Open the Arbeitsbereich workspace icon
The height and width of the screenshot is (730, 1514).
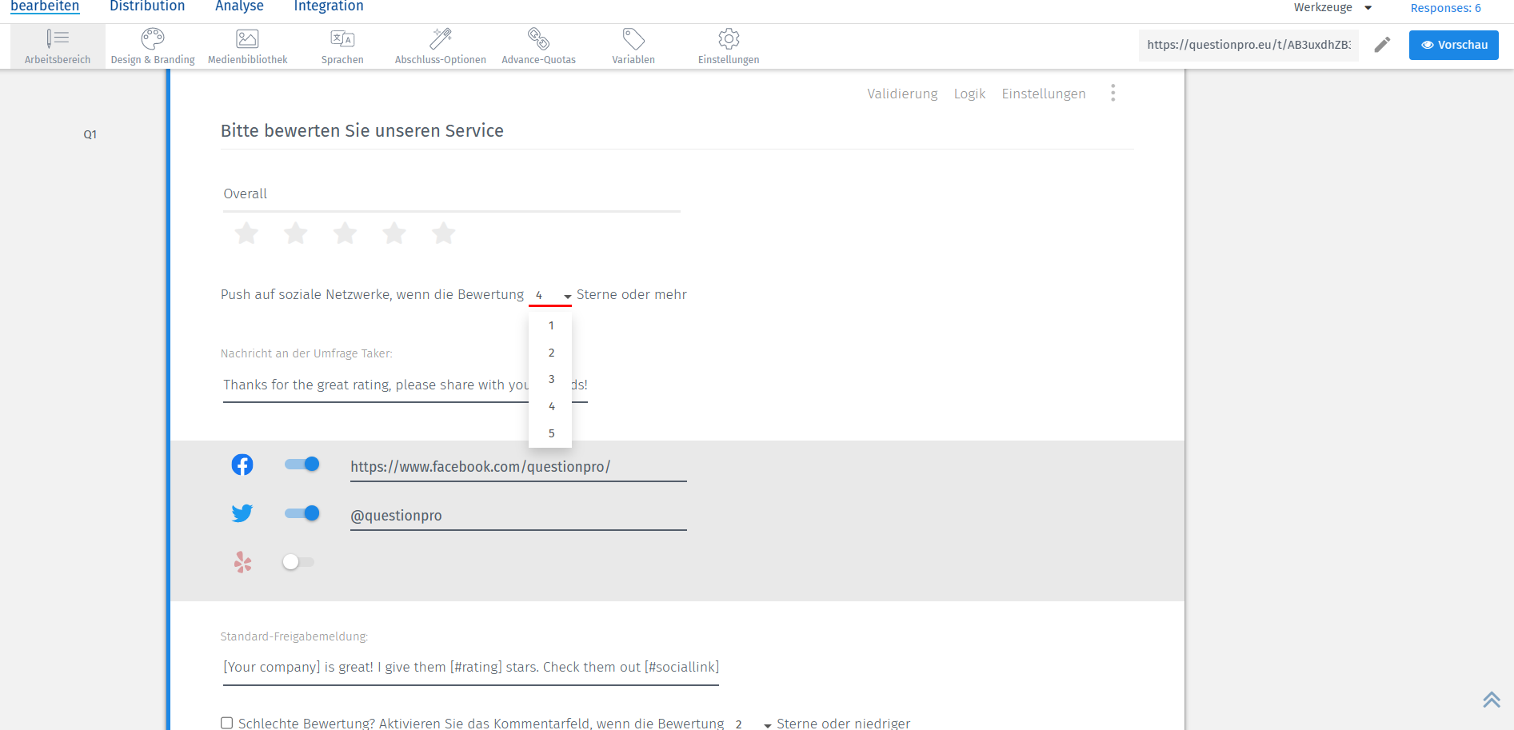(x=58, y=38)
